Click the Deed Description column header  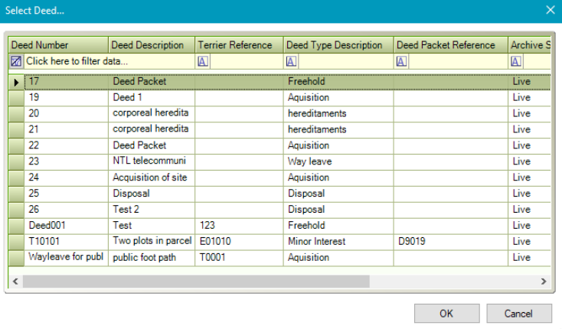(x=151, y=45)
